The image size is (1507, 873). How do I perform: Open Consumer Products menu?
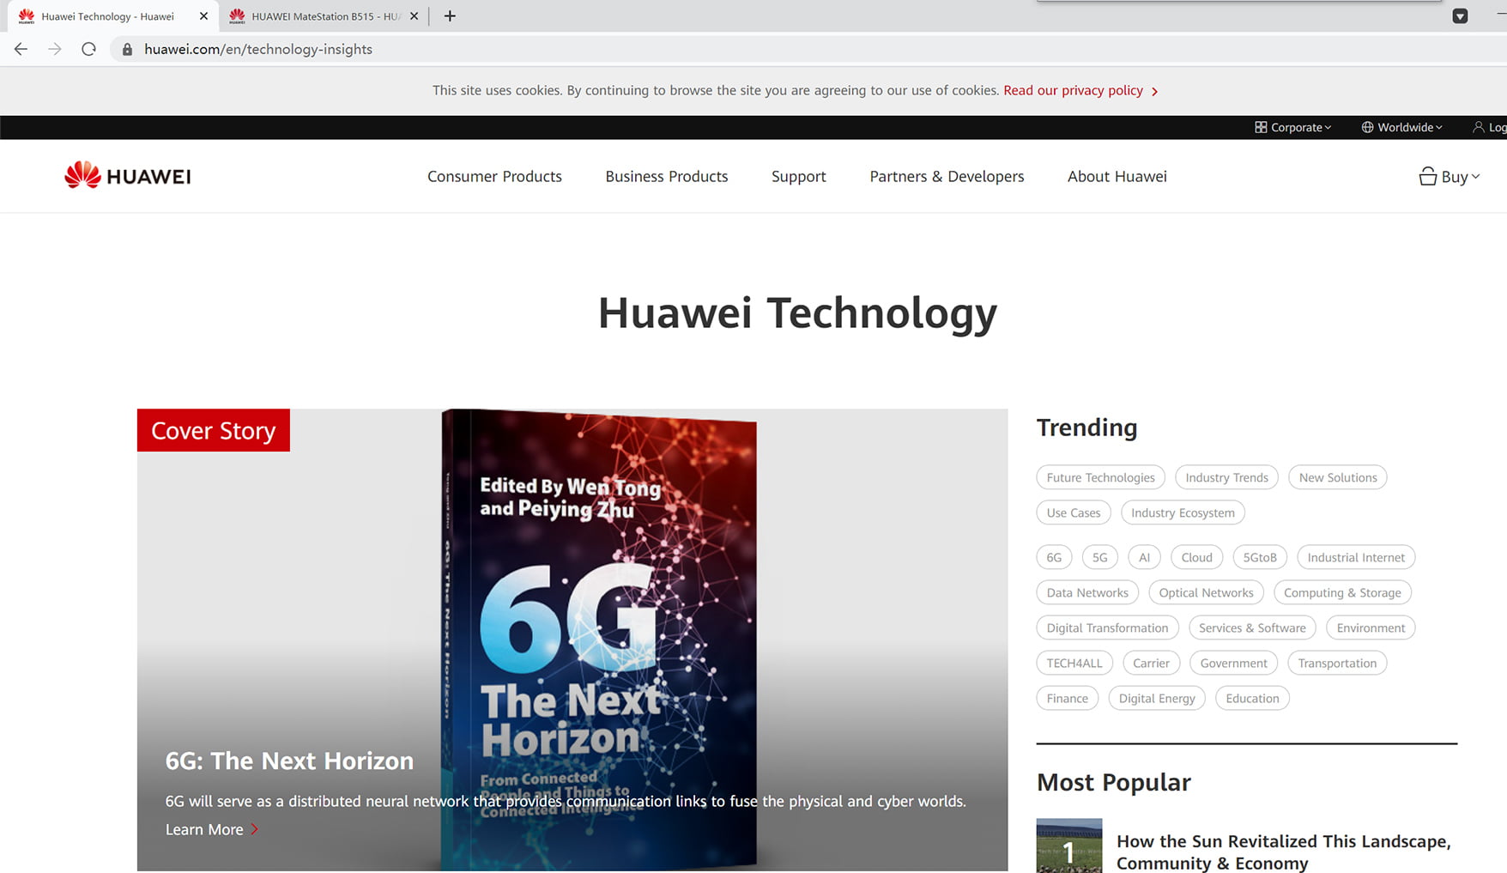tap(494, 176)
